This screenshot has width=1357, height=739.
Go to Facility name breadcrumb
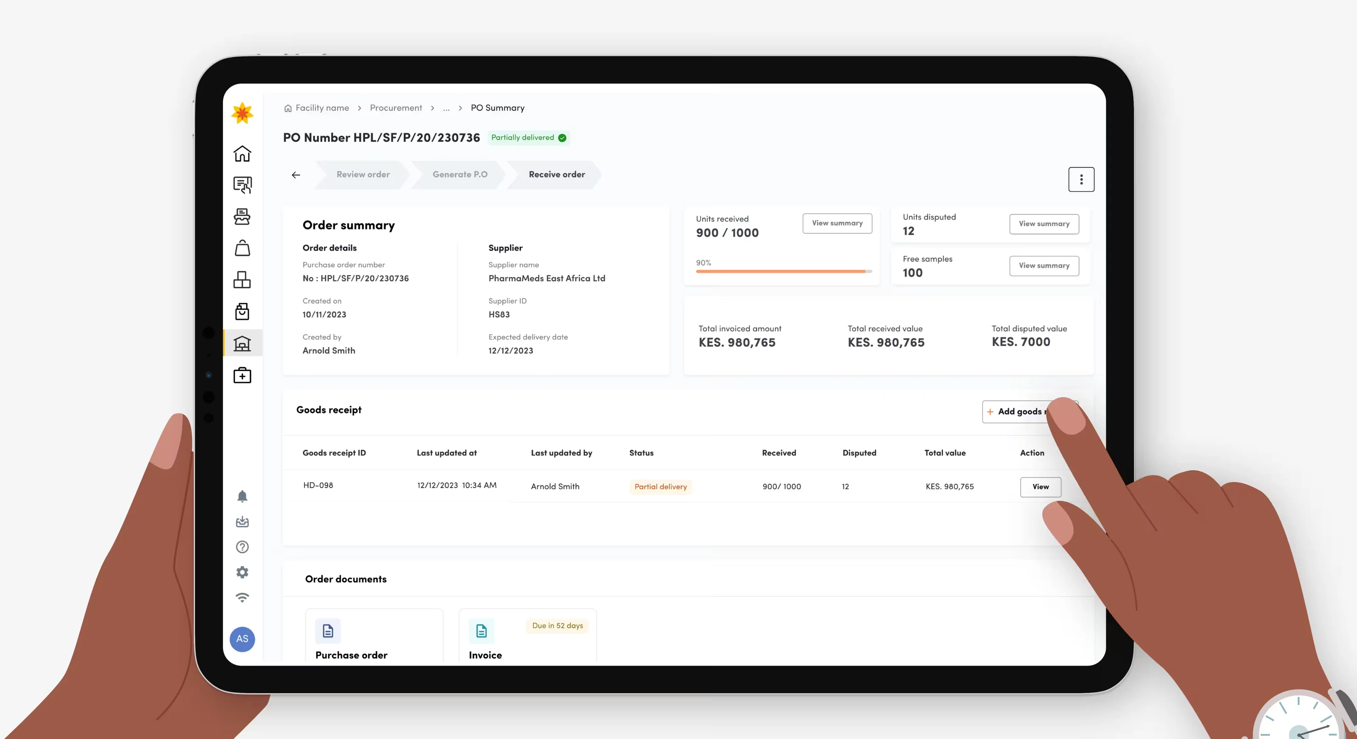click(x=322, y=108)
